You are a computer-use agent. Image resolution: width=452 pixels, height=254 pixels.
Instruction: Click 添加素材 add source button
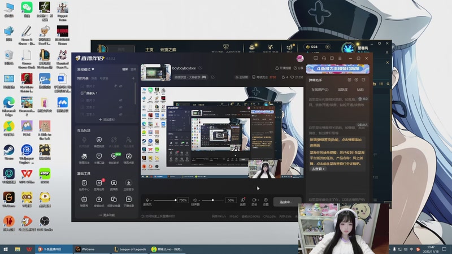point(106,120)
